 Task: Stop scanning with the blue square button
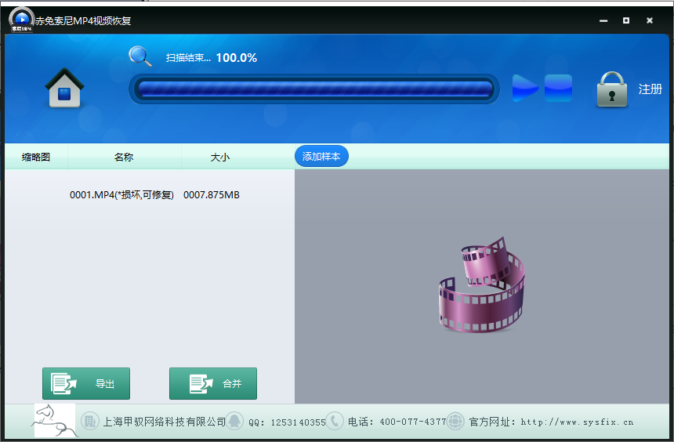coord(558,88)
